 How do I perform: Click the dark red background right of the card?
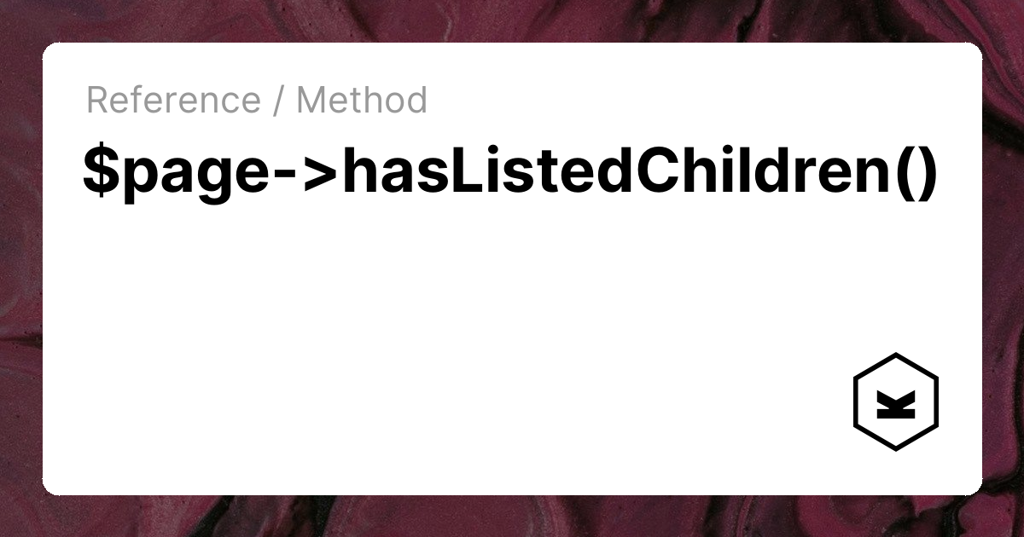(x=1004, y=268)
